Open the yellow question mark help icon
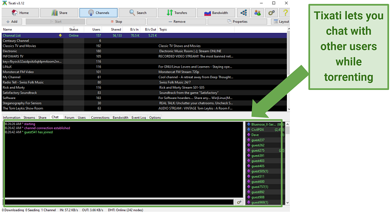390x213 pixels. click(x=285, y=13)
